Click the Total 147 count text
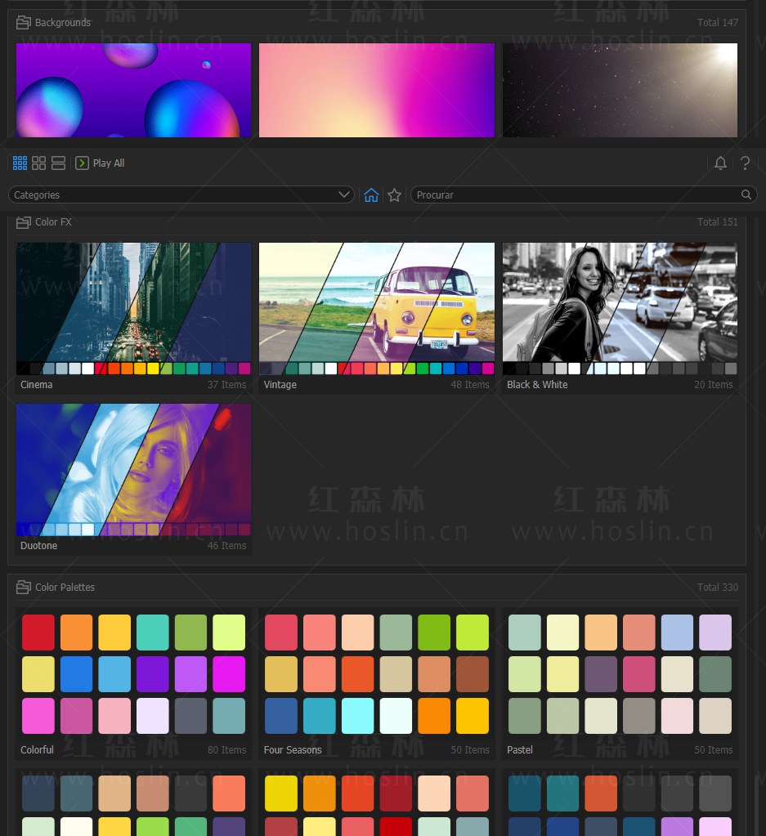The width and height of the screenshot is (766, 836). tap(718, 22)
